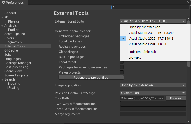Open the Image application dropdown
Screen dimensions: 191x124
(153, 85)
